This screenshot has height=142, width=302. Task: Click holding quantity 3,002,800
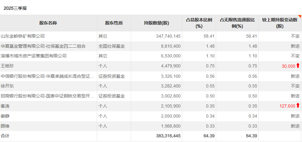(171, 96)
